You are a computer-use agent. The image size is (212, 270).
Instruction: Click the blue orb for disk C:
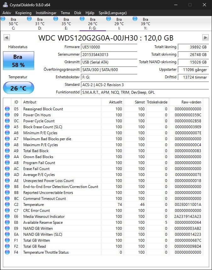click(x=3, y=19)
